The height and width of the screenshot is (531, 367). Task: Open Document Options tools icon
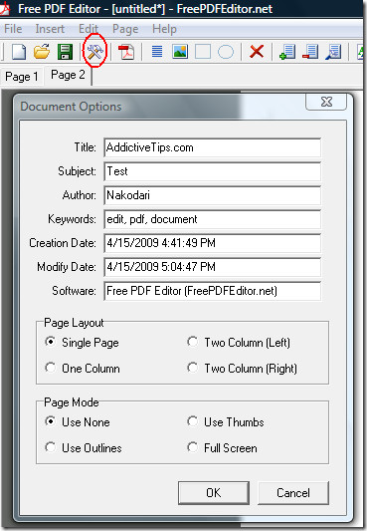[94, 52]
